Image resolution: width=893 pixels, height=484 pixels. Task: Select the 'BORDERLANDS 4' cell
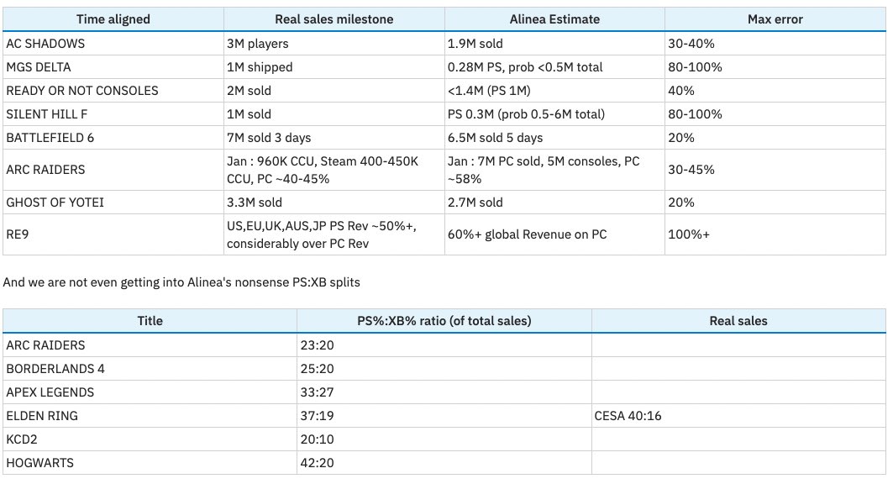[150, 369]
